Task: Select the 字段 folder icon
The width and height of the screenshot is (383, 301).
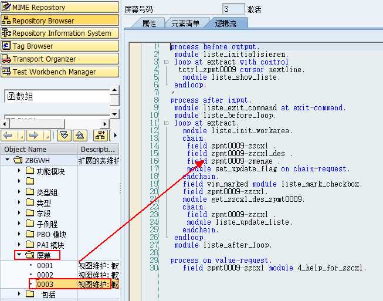Action: pyautogui.click(x=30, y=213)
